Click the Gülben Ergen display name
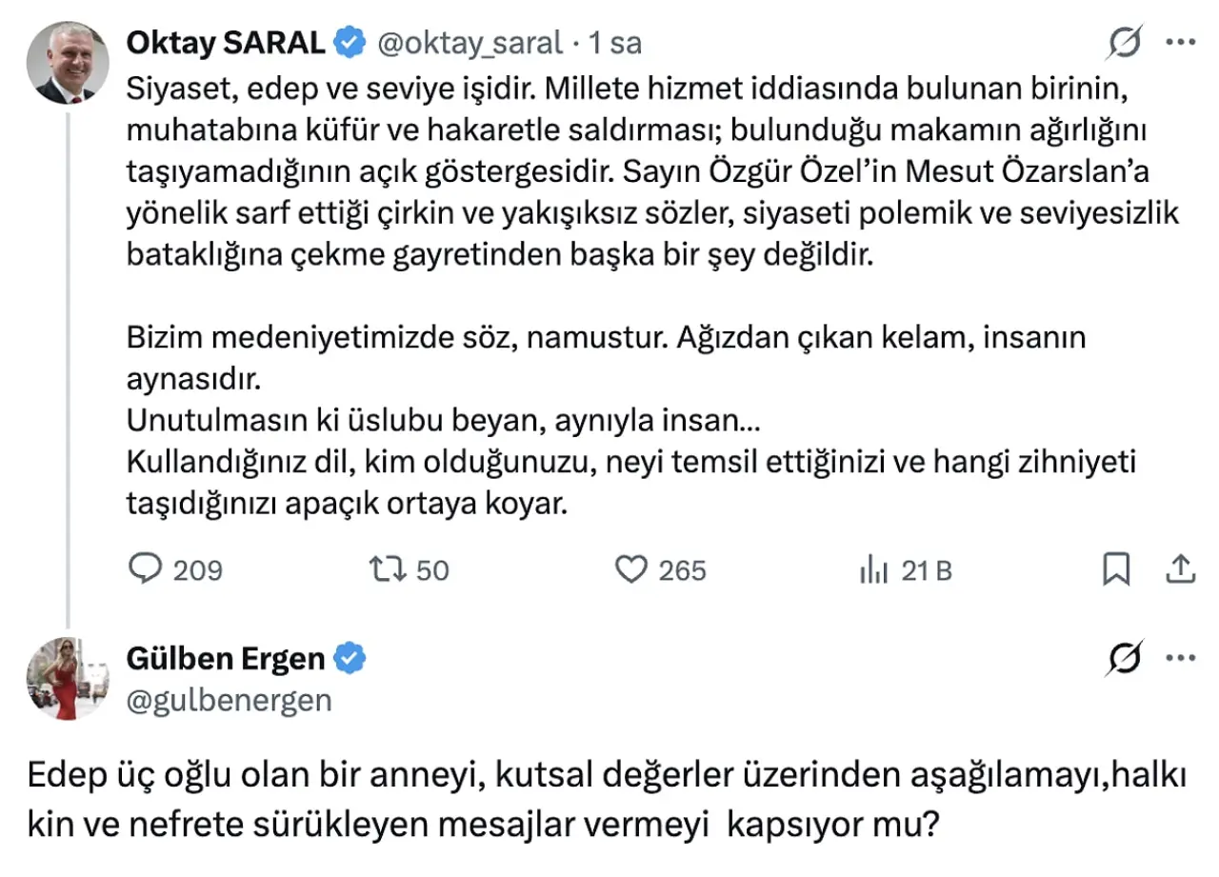 coord(226,658)
